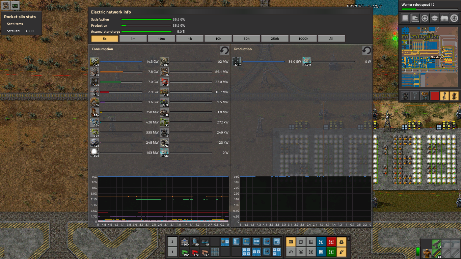Reset the Production graph selection

click(x=367, y=51)
